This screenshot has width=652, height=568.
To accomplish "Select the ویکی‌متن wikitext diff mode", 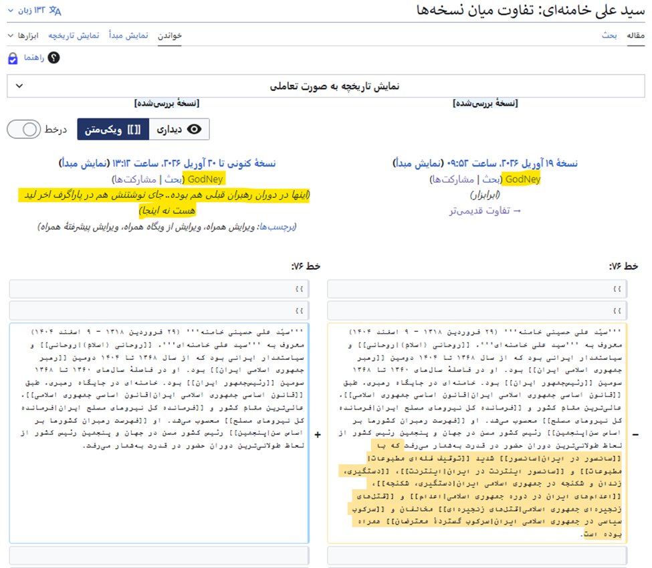I will point(113,129).
